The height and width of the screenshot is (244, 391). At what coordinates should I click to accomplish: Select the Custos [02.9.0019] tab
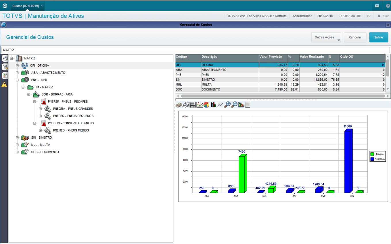click(25, 6)
